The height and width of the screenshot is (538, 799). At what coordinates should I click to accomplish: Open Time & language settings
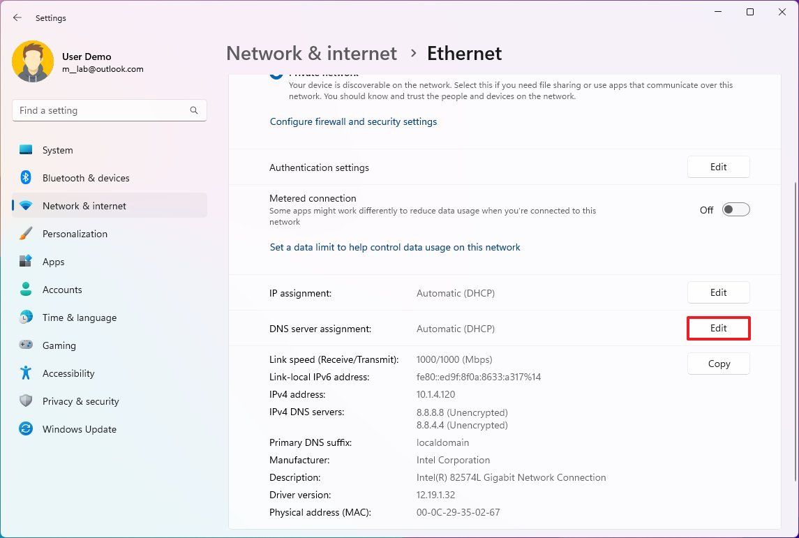coord(79,317)
